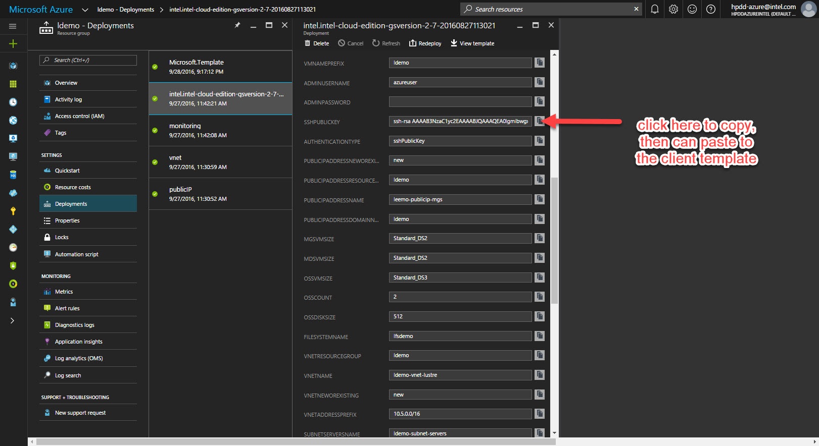Click the bottom horizontal scrollbar
Screen dimensions: 819x446
tap(296, 442)
